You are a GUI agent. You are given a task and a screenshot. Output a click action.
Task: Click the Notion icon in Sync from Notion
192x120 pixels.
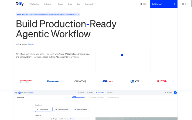coord(56,109)
